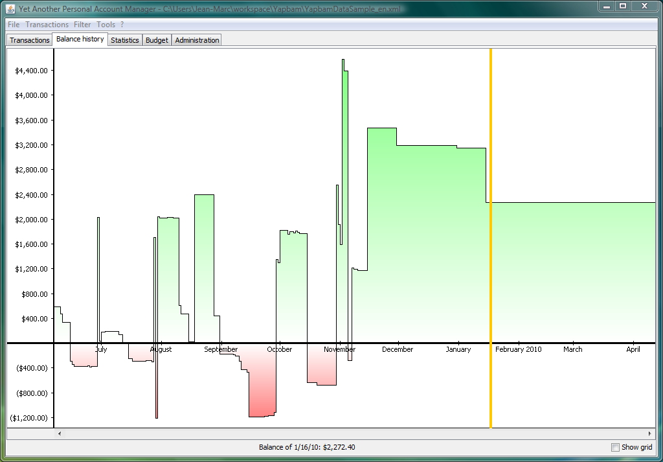Open the Budget tab
The height and width of the screenshot is (462, 663).
coord(157,40)
